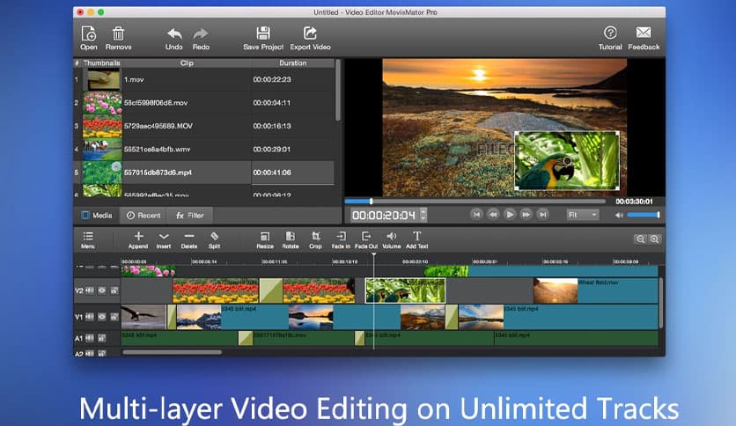Select the 1.mov clip row
The image size is (736, 426).
click(203, 79)
